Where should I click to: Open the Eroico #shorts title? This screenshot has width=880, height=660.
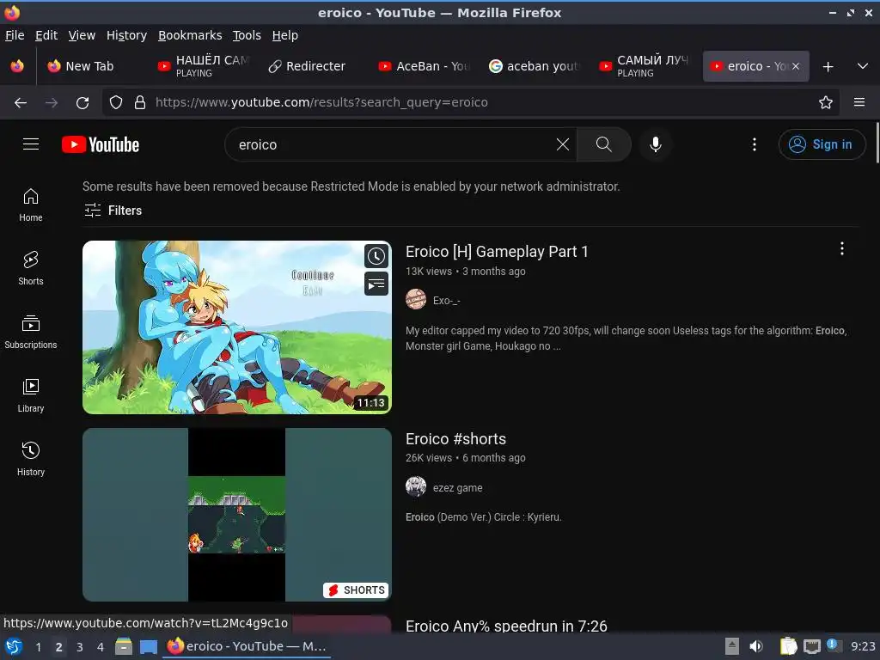click(455, 439)
